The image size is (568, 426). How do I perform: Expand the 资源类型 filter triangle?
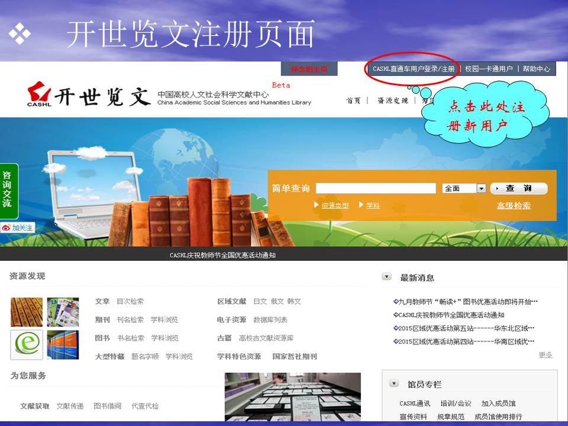tap(316, 205)
